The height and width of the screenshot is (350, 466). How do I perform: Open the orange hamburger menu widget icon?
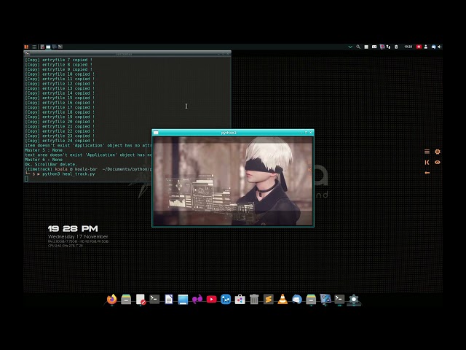click(427, 152)
